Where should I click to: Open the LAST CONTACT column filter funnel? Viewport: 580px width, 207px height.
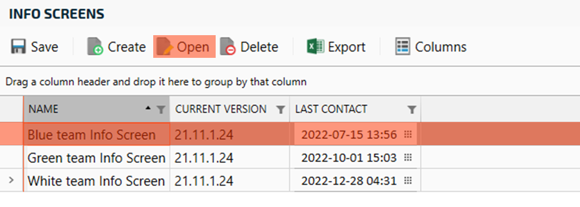click(x=411, y=109)
